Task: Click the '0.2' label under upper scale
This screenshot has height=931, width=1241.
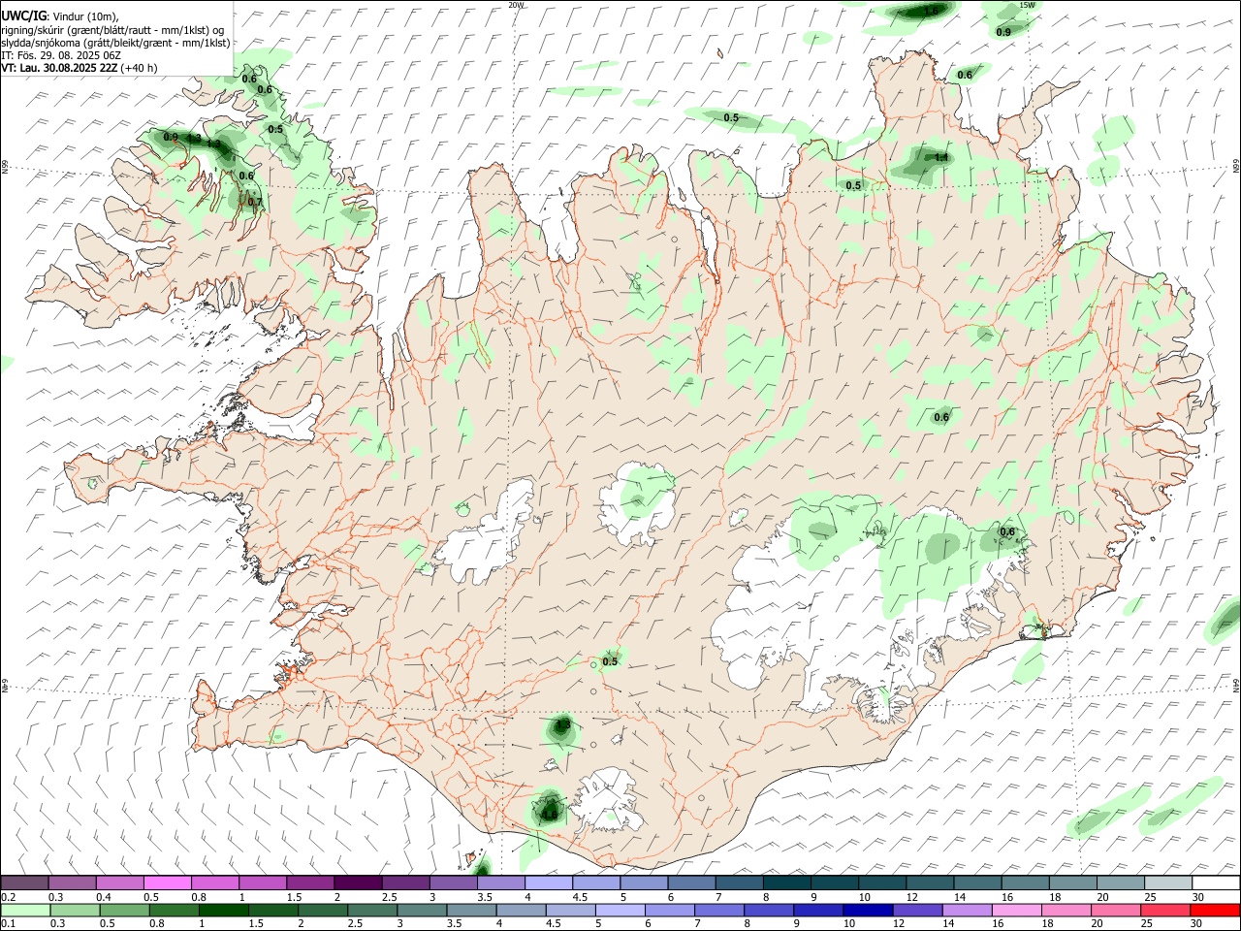Action: click(9, 897)
